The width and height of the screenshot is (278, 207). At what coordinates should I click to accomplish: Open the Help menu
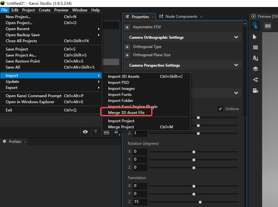click(95, 10)
